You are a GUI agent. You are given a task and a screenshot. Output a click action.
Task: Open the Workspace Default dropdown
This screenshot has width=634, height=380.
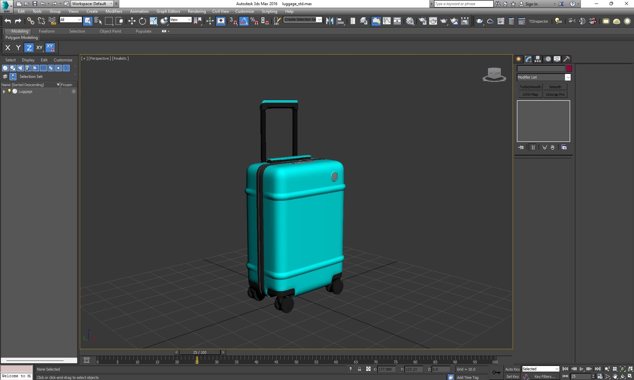point(93,4)
